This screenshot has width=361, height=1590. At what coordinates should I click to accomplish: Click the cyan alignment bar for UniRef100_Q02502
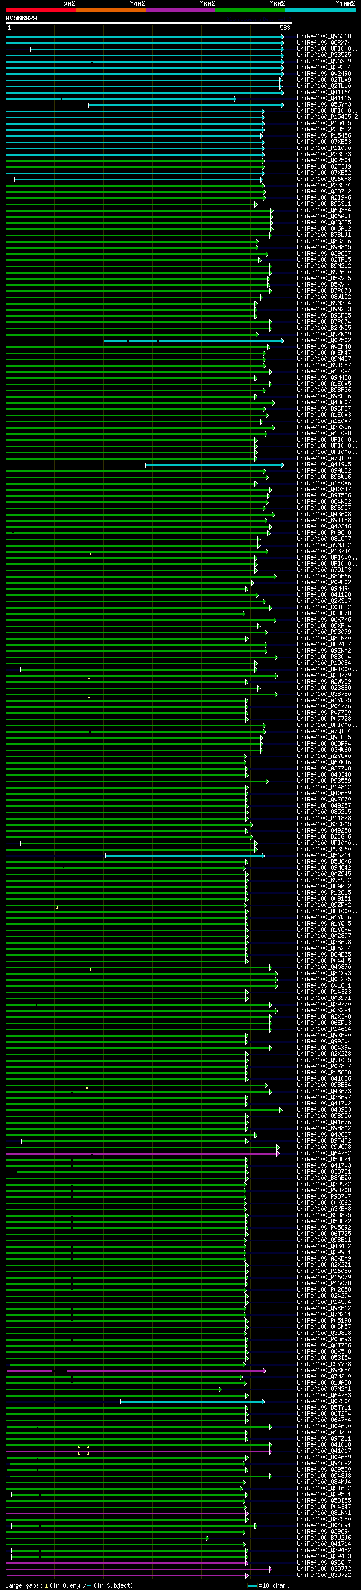[x=194, y=341]
